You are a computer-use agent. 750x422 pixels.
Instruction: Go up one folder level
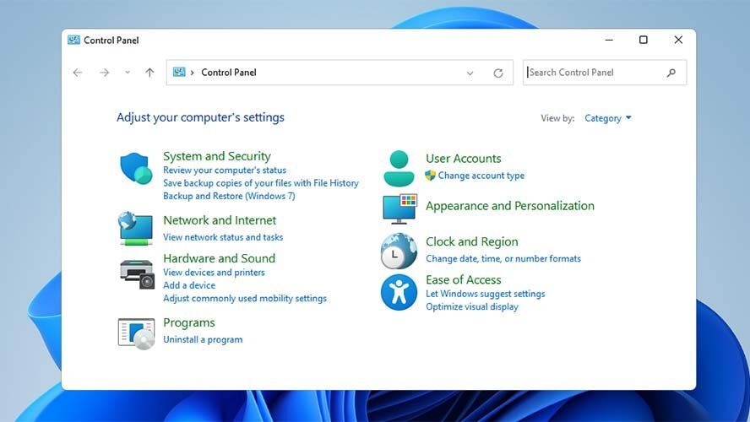click(149, 73)
